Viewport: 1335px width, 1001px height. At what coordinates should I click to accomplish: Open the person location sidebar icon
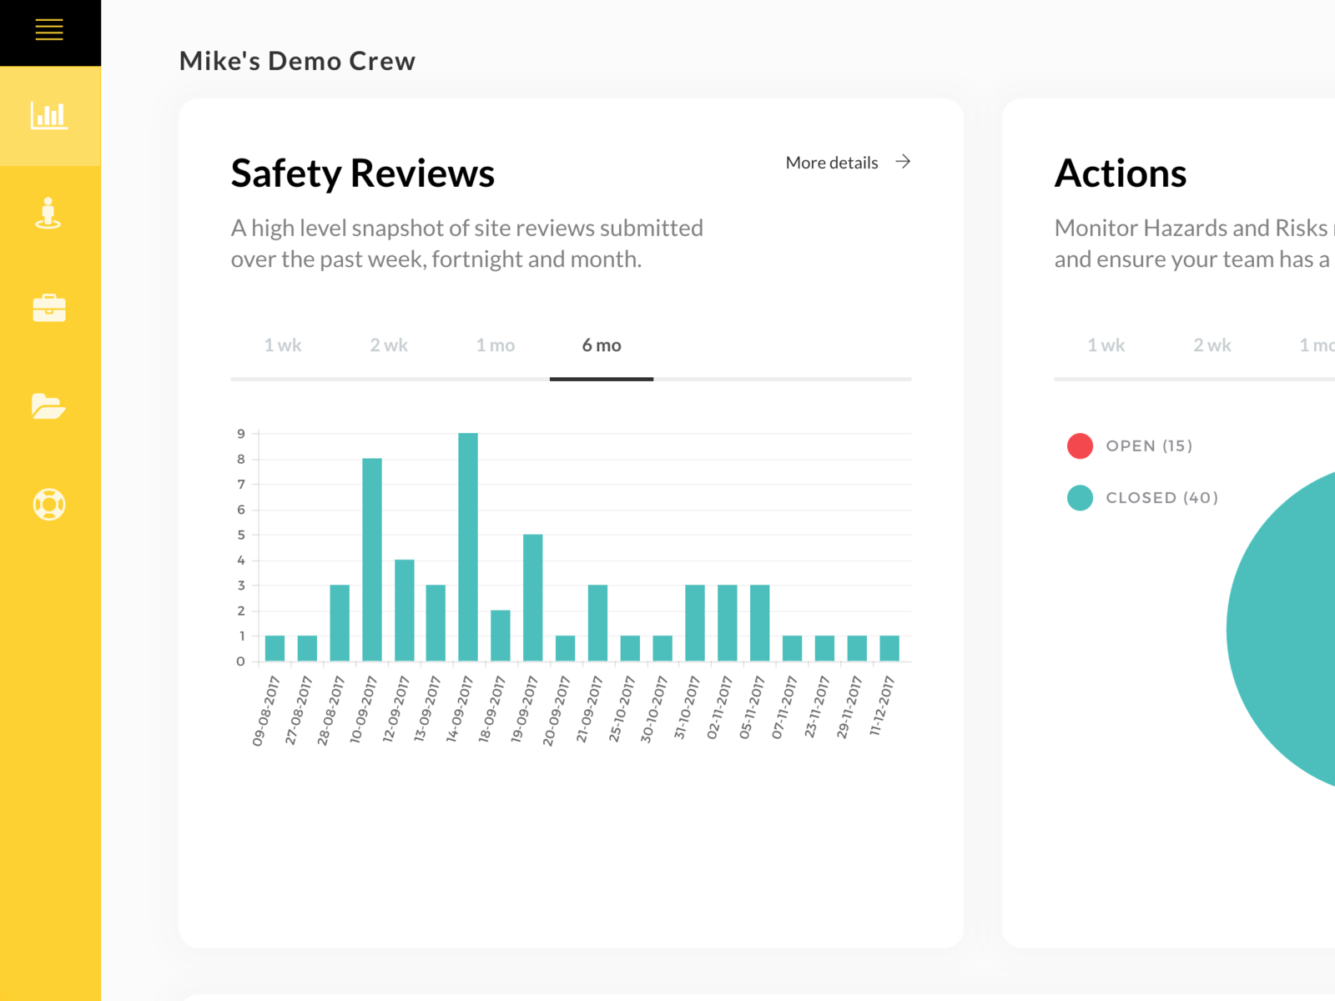[48, 214]
